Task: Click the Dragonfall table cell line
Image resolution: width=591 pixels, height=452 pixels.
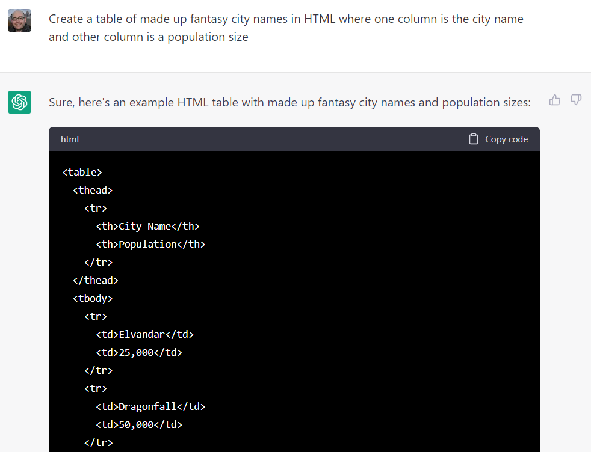Action: point(150,407)
